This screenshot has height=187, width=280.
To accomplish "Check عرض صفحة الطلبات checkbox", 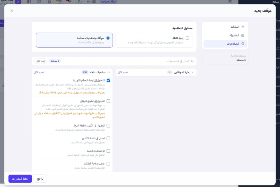I will pyautogui.click(x=108, y=164).
